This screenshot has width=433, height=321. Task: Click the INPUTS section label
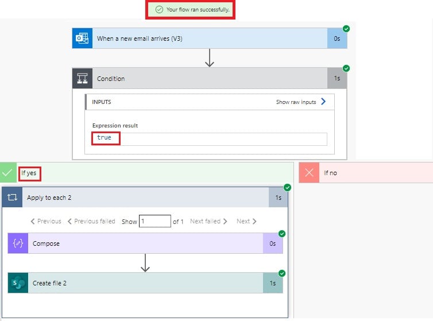101,102
